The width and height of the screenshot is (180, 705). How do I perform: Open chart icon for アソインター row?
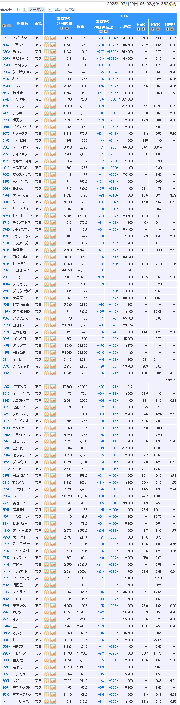(53, 65)
